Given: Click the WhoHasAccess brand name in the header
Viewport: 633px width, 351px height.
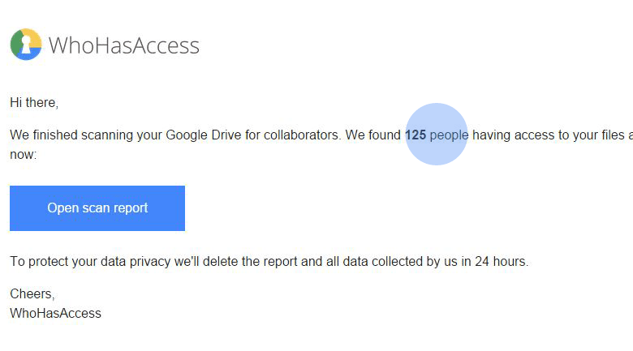Looking at the screenshot, I should pos(123,45).
